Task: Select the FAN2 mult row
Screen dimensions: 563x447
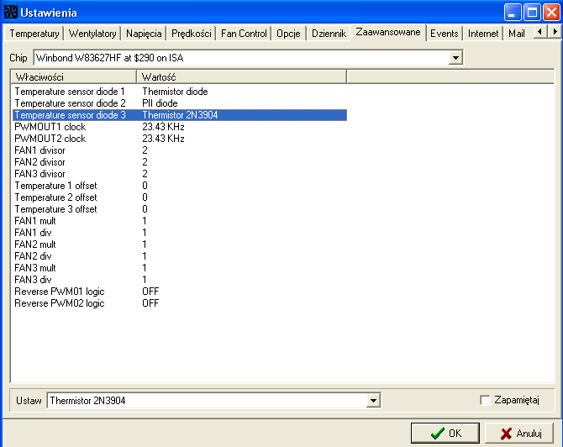Action: [x=180, y=245]
